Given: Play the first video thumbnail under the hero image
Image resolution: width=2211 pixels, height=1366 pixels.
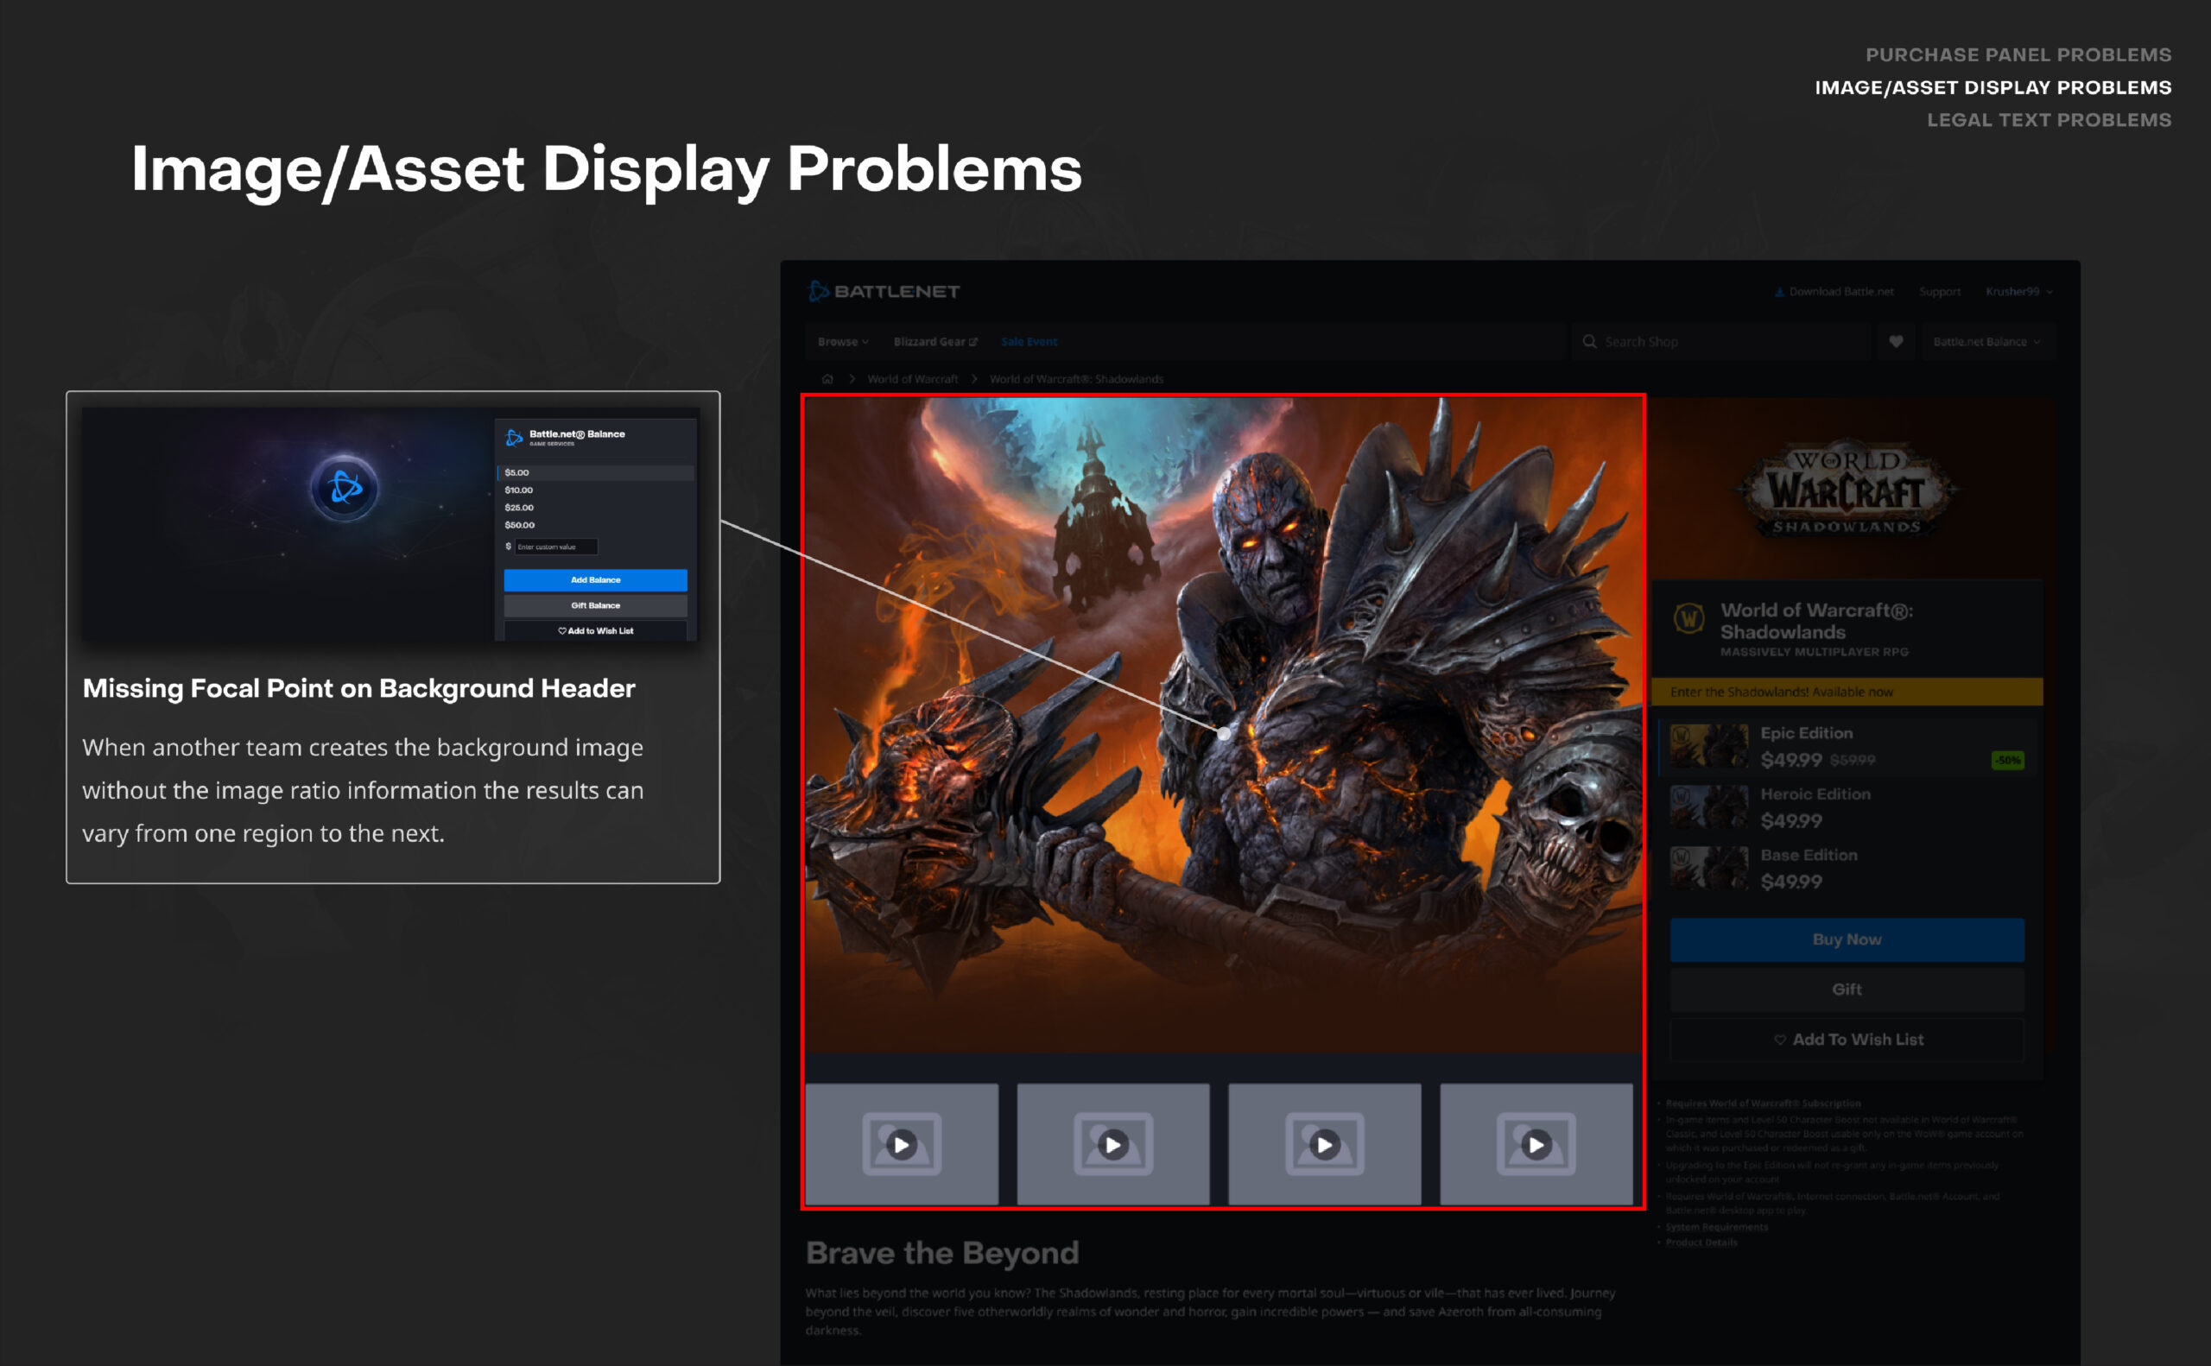Looking at the screenshot, I should (x=902, y=1144).
